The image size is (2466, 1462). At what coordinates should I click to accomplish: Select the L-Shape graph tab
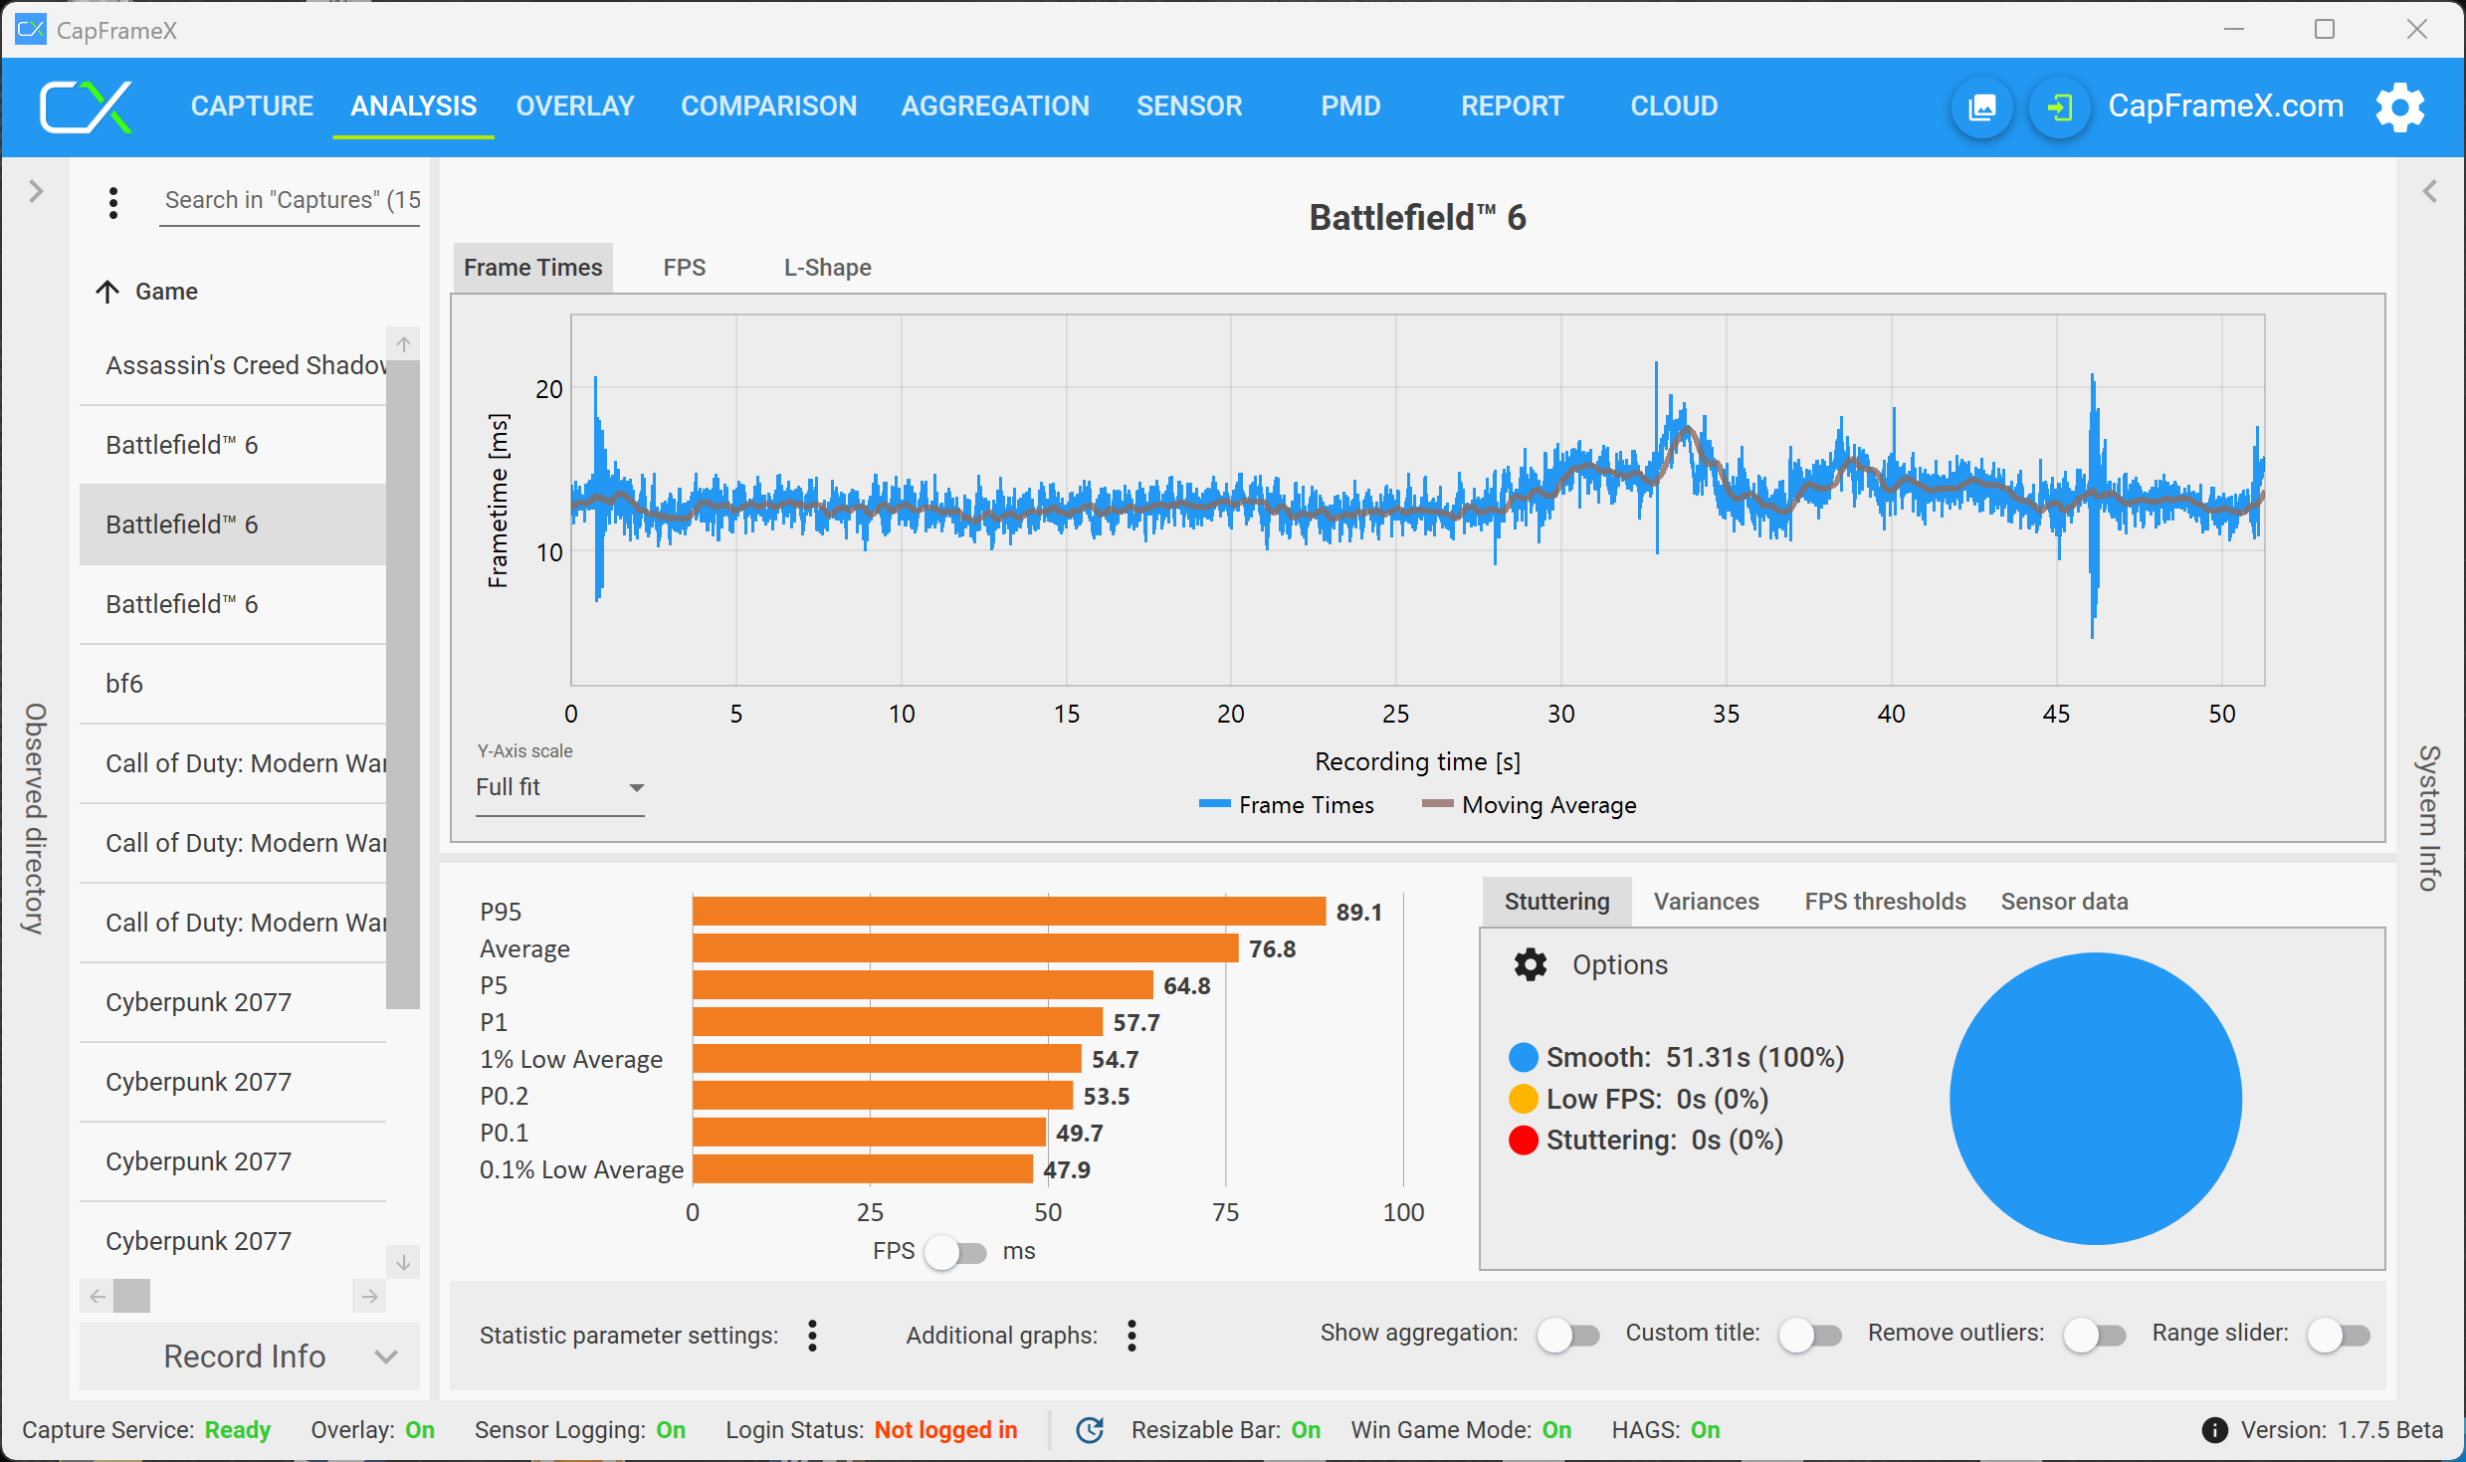coord(827,268)
